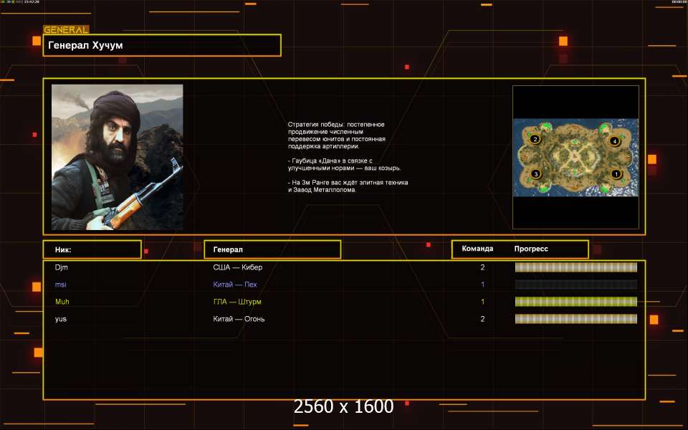The width and height of the screenshot is (688, 430).
Task: Select start position 4 marker on map
Action: click(x=614, y=141)
